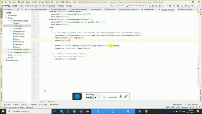The width and height of the screenshot is (202, 114).
Task: Open the File menu
Action: [x=6, y=2]
